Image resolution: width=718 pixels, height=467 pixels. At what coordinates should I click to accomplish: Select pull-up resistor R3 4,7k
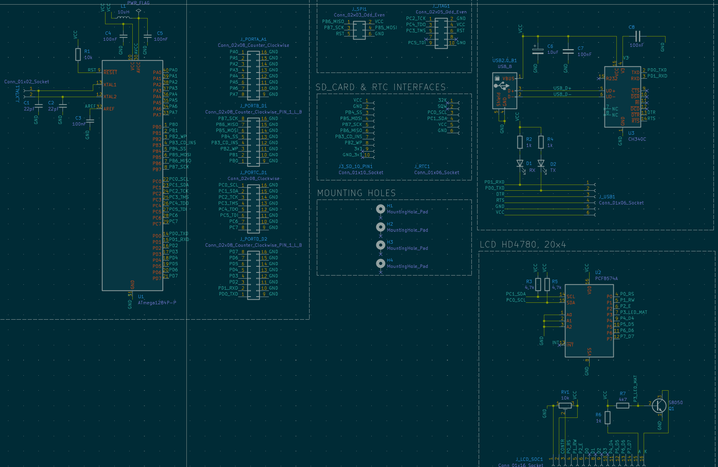tap(538, 284)
